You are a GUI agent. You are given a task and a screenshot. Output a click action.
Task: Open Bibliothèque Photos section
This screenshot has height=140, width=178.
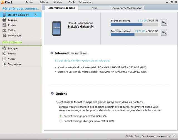coord(12,54)
